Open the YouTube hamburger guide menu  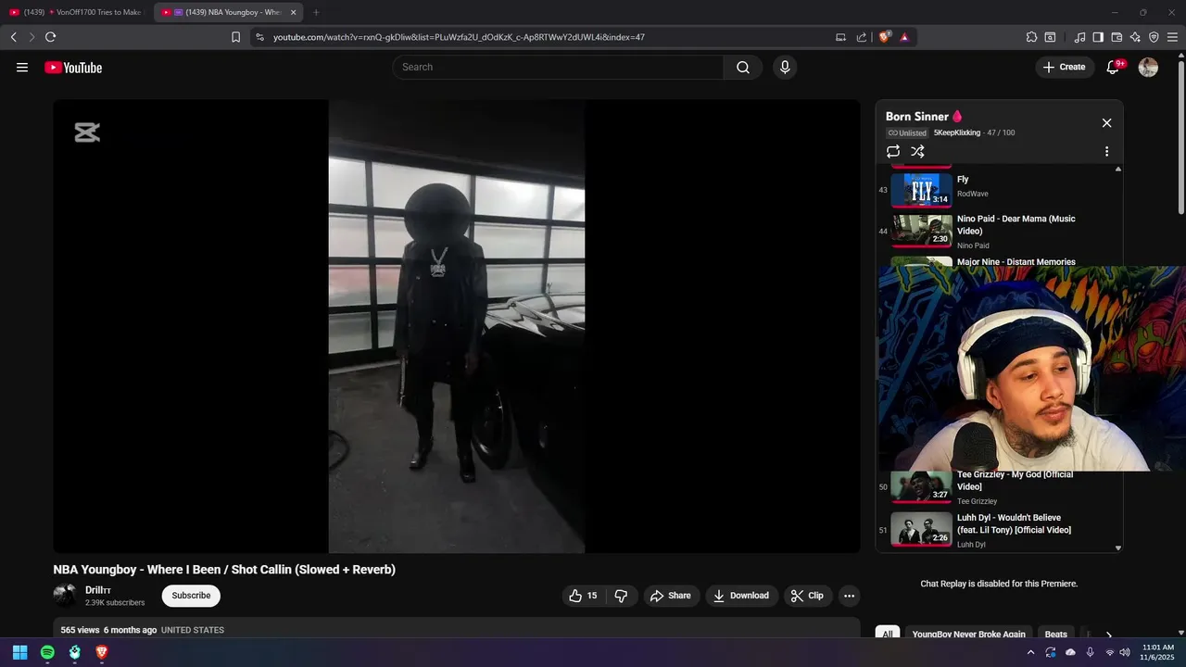tap(22, 67)
